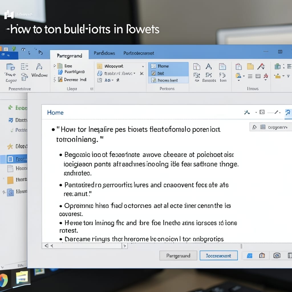Viewport: 292px width, 292px height.
Task: Click the right arrow of horizontal scrollbar
Action: coord(125,246)
